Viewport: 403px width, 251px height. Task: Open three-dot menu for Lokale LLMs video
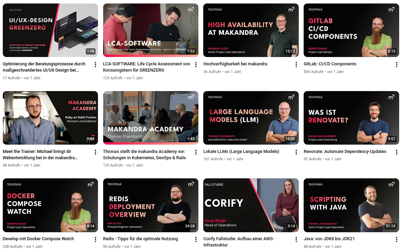296,152
